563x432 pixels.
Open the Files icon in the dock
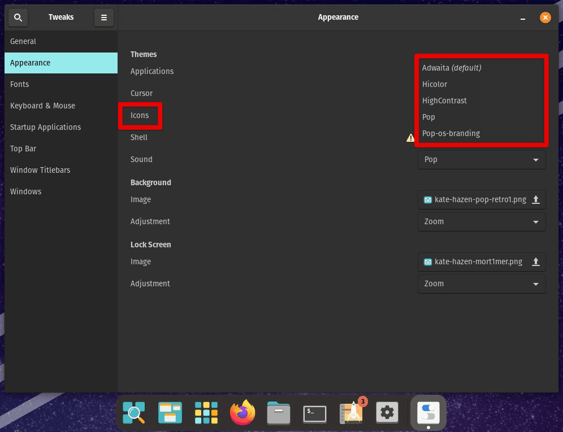(278, 413)
